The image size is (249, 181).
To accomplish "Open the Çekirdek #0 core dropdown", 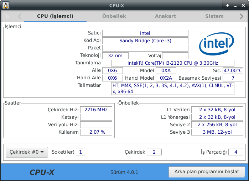I will point(27,152).
